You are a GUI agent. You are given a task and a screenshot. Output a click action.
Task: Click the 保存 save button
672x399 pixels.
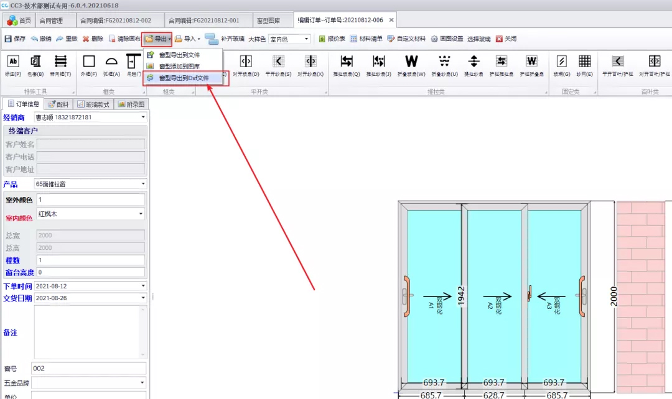[x=15, y=39]
